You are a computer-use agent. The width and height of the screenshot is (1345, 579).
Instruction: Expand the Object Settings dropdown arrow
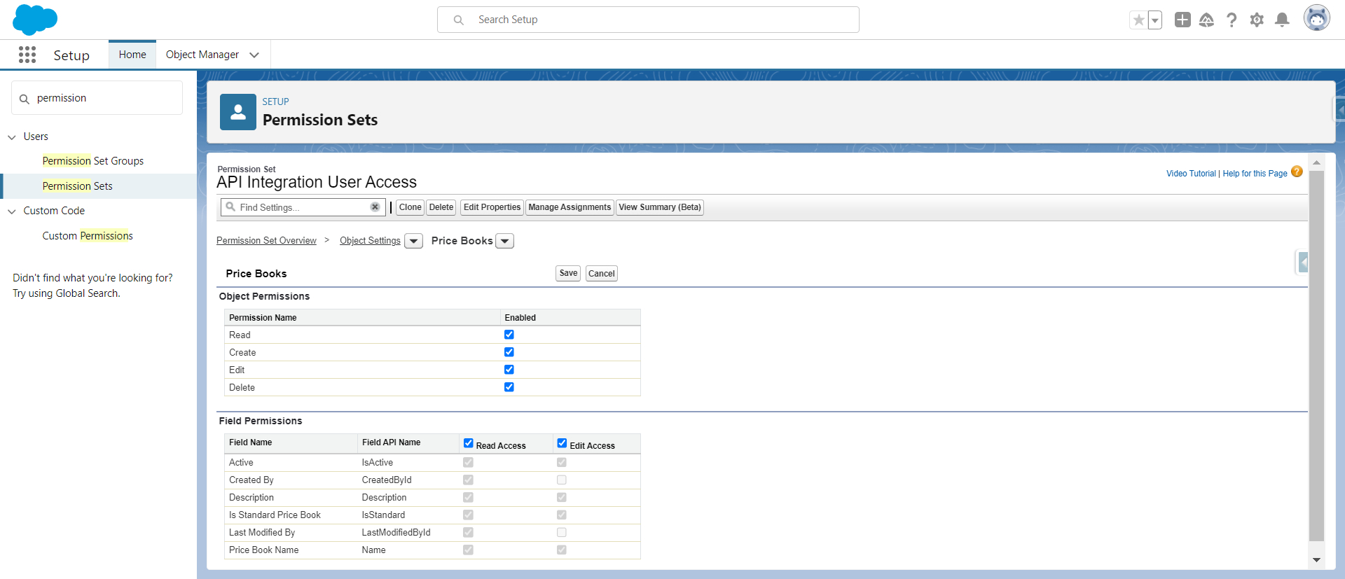click(x=414, y=242)
